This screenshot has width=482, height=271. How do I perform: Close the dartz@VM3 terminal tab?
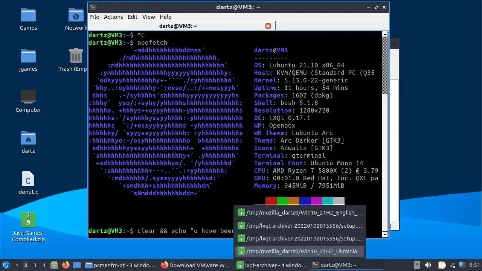pyautogui.click(x=268, y=26)
